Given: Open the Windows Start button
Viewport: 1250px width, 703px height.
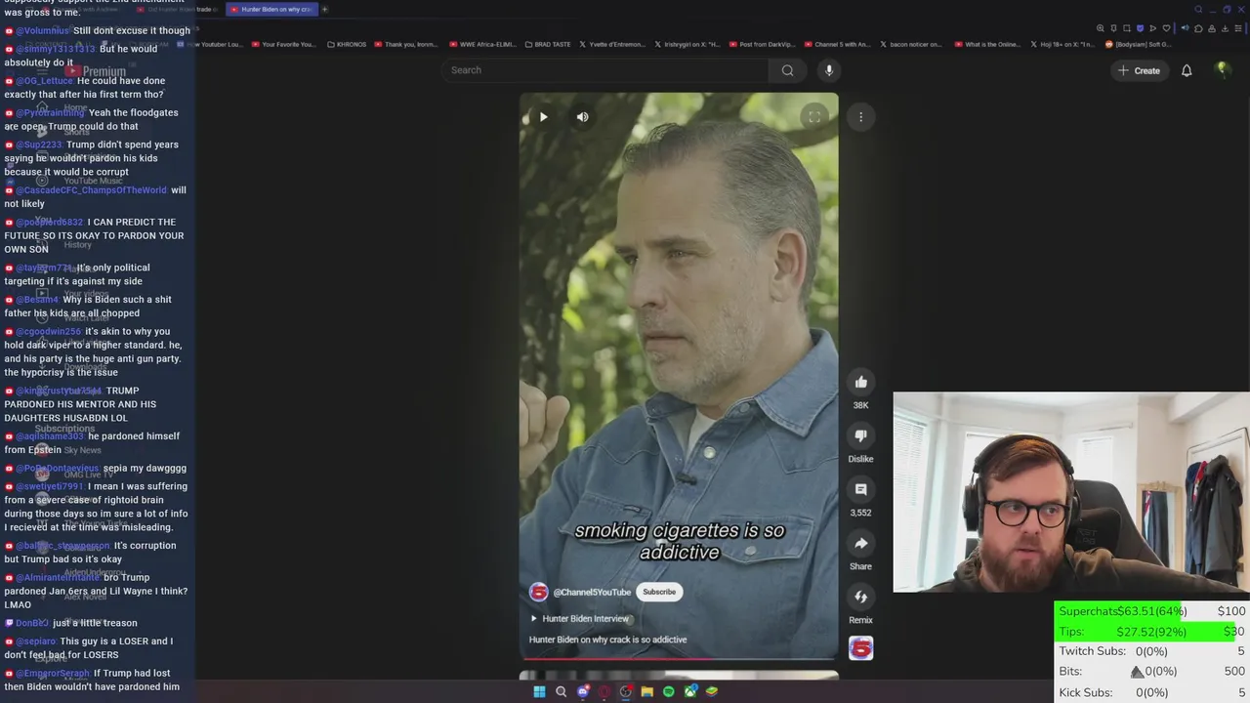Looking at the screenshot, I should (x=539, y=691).
